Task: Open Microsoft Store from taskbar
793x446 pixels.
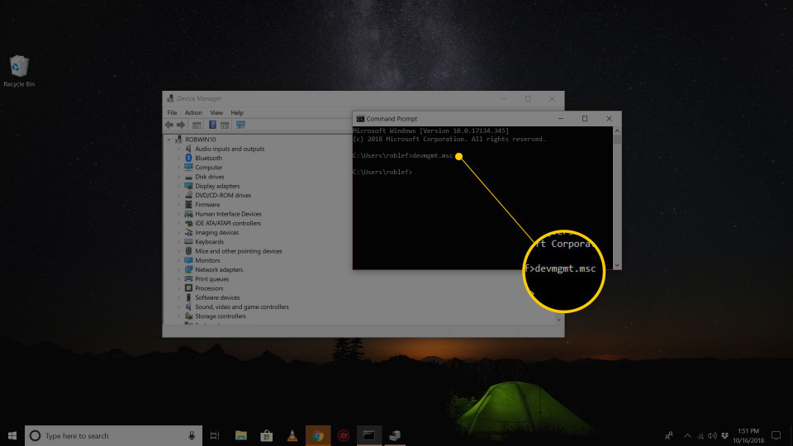Action: point(267,436)
